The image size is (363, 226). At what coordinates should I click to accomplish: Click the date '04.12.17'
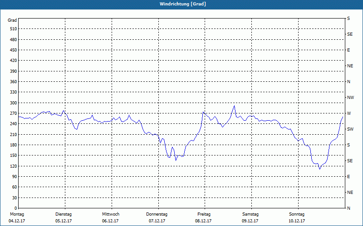pos(17,221)
